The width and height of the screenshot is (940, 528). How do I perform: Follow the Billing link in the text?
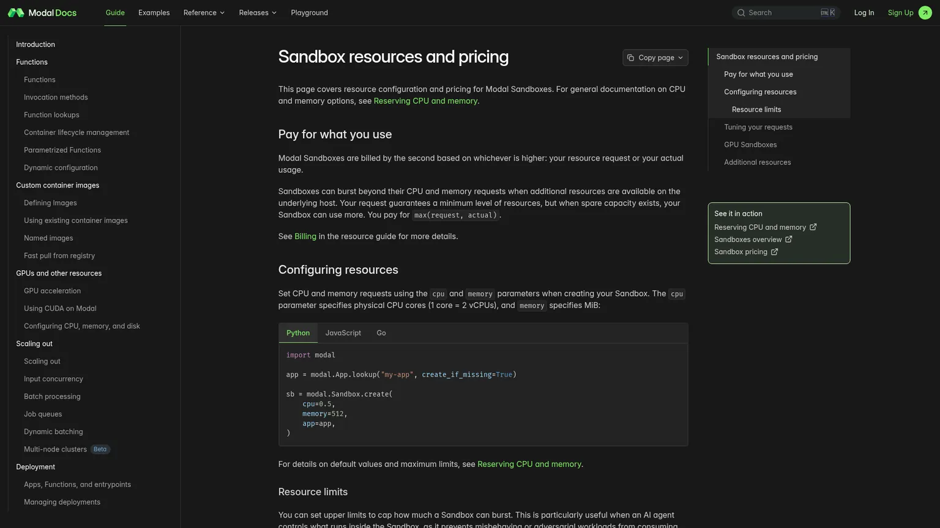pyautogui.click(x=305, y=237)
